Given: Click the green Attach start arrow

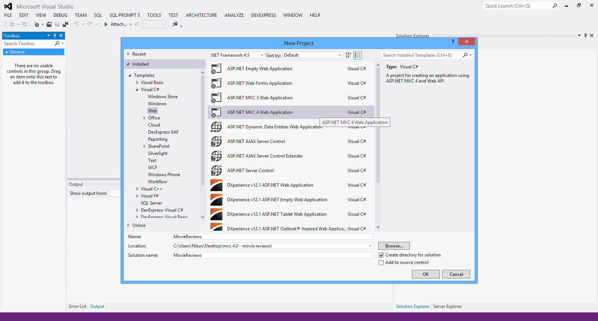Looking at the screenshot, I should pos(106,24).
